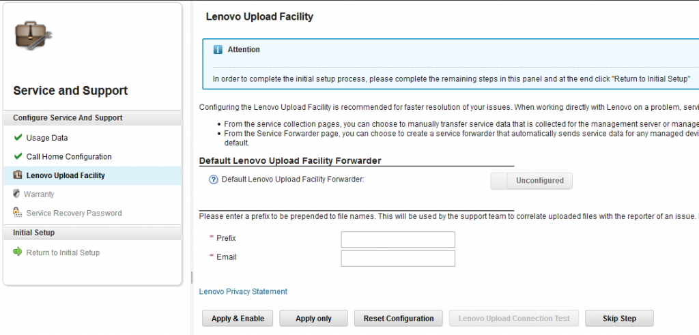This screenshot has width=699, height=335.
Task: Click the green checkmark beside Call Home Configuration
Action: (18, 156)
